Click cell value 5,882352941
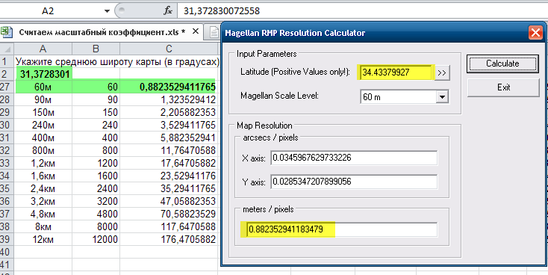The width and height of the screenshot is (548, 275). click(169, 137)
